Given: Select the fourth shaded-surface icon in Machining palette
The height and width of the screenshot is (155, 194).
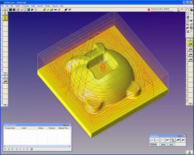Looking at the screenshot, I should coord(168,140).
